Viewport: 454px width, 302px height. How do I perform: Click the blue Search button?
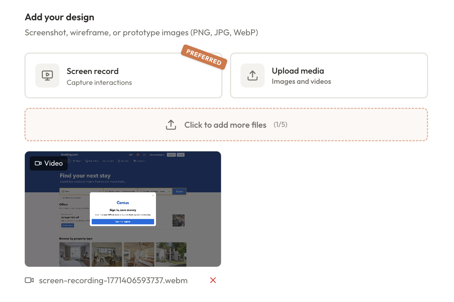click(179, 191)
